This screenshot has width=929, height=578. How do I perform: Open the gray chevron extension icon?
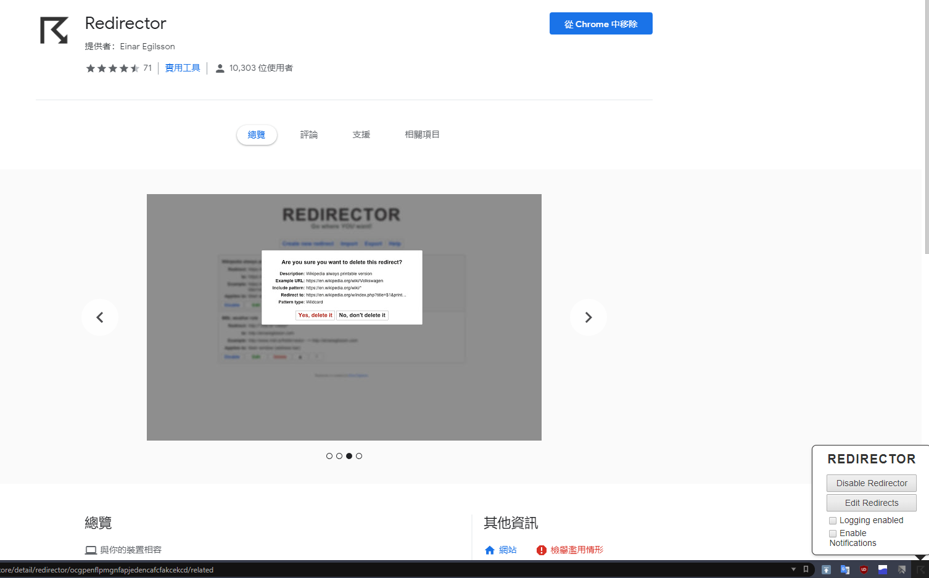(902, 570)
